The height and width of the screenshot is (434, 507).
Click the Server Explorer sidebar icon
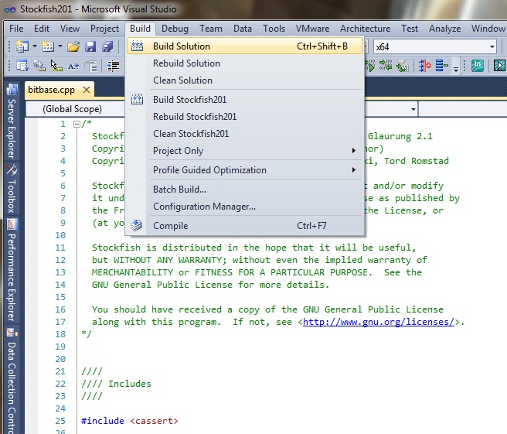pos(12,90)
